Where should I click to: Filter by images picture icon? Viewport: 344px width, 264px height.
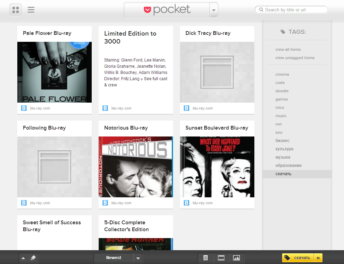click(236, 258)
